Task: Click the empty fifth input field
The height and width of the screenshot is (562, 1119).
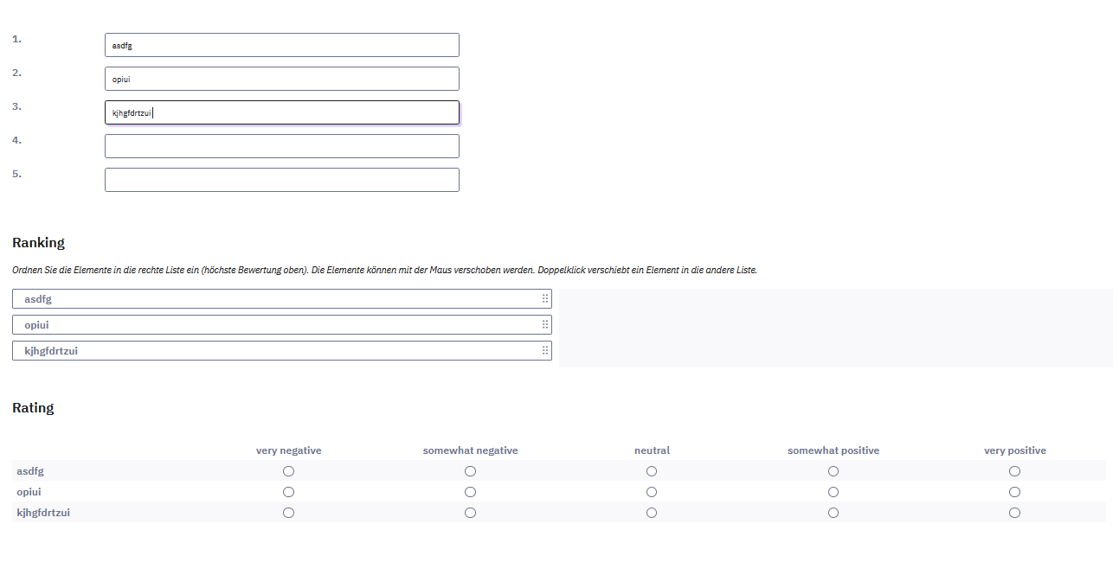Action: click(282, 180)
